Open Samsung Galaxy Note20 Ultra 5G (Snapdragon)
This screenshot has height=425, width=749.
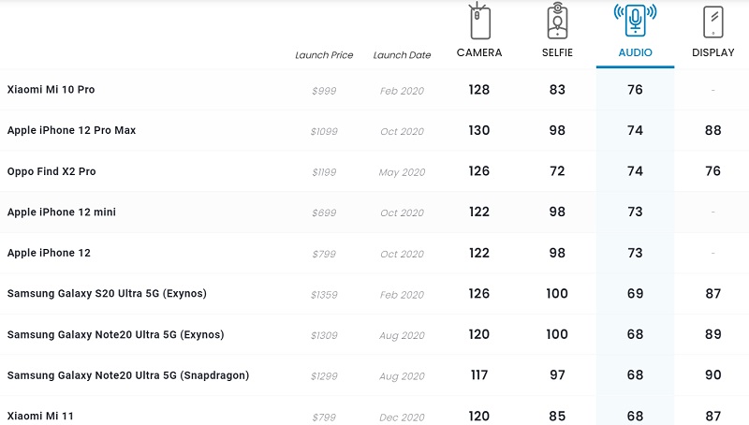128,375
